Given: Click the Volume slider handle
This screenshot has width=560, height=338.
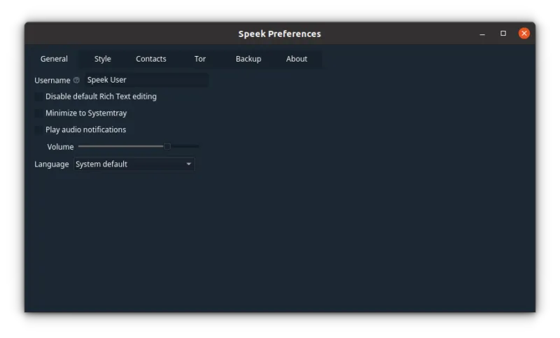Looking at the screenshot, I should tap(167, 146).
